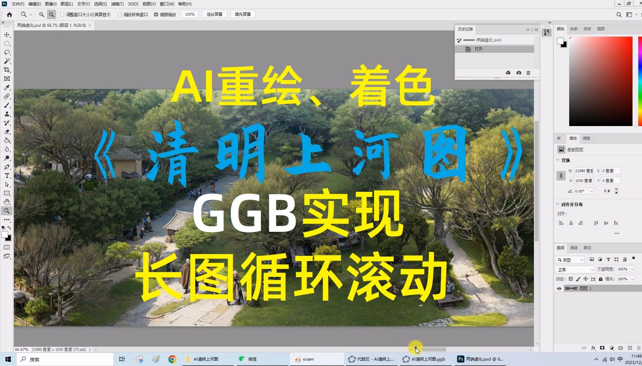Open the 图层(L) menu

pos(67,4)
